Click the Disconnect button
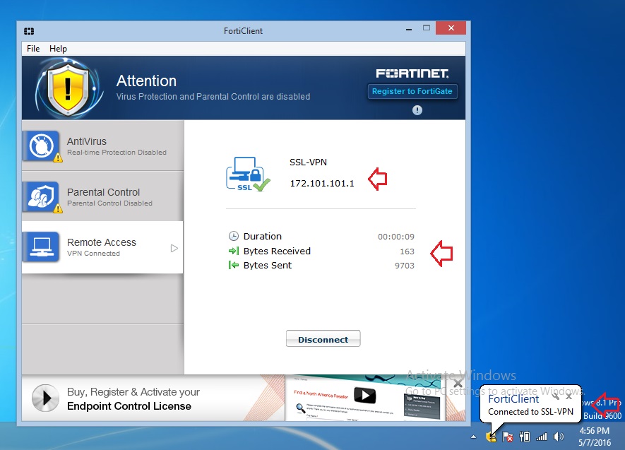Viewport: 625px width, 450px height. (323, 338)
